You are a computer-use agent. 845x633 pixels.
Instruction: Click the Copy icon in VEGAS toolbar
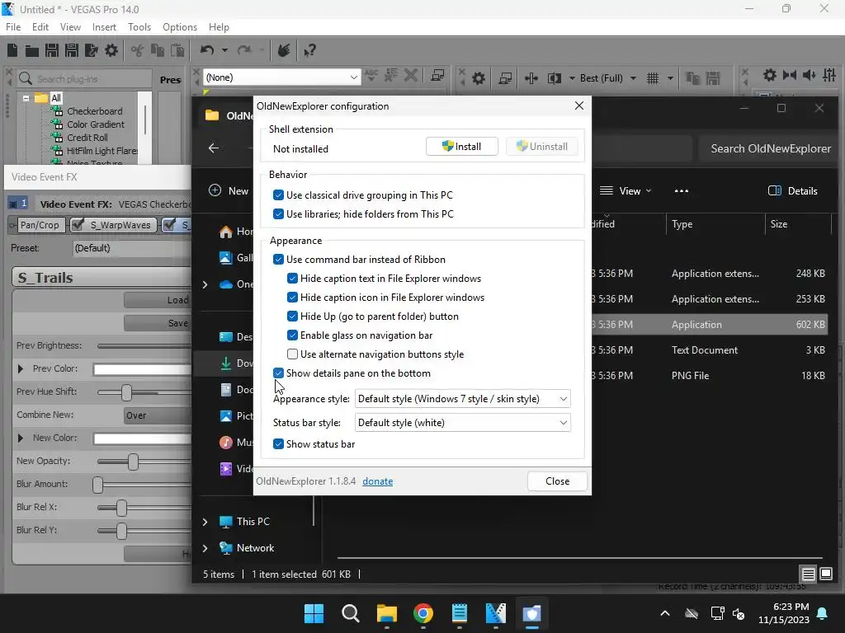158,50
